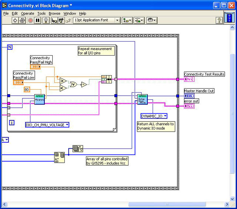Minimize the Connectivity.vi window
The height and width of the screenshot is (209, 237).
[216, 6]
